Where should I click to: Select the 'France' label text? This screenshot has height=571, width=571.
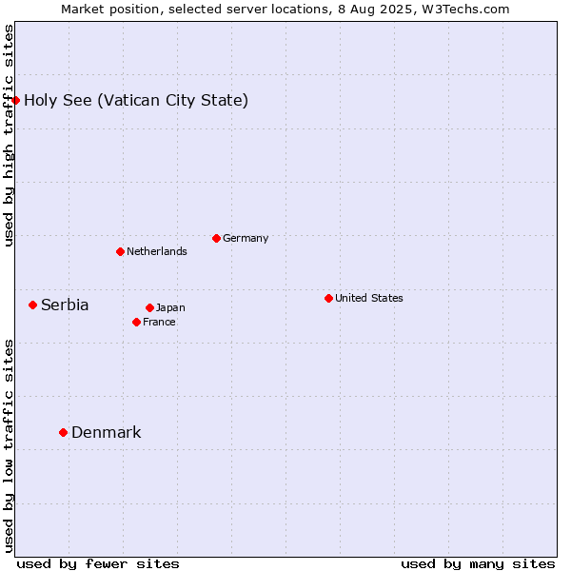tap(159, 323)
